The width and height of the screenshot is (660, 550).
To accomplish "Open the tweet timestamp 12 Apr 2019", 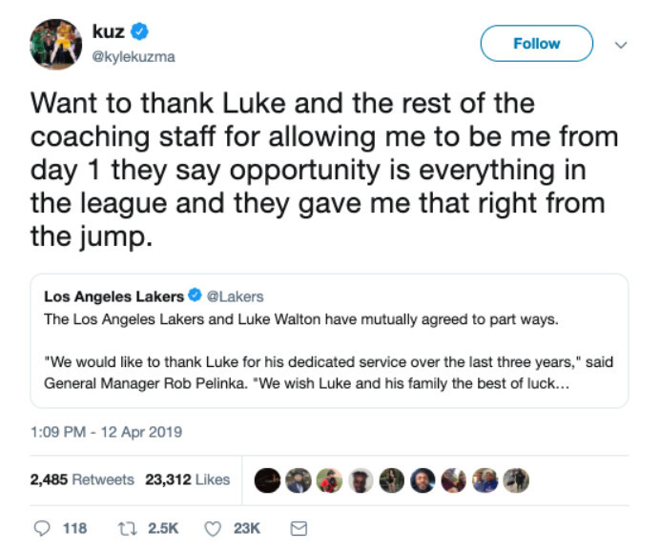I will tap(106, 432).
